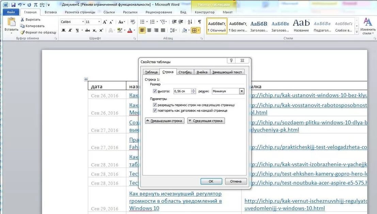Click the Redo/Repeat icon
This screenshot has height=214, width=377.
pos(29,4)
